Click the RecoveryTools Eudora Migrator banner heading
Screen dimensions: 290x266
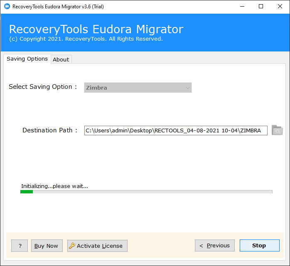point(96,29)
